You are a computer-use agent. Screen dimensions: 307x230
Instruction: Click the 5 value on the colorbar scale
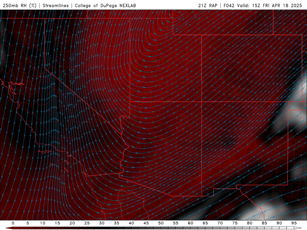tap(28, 223)
